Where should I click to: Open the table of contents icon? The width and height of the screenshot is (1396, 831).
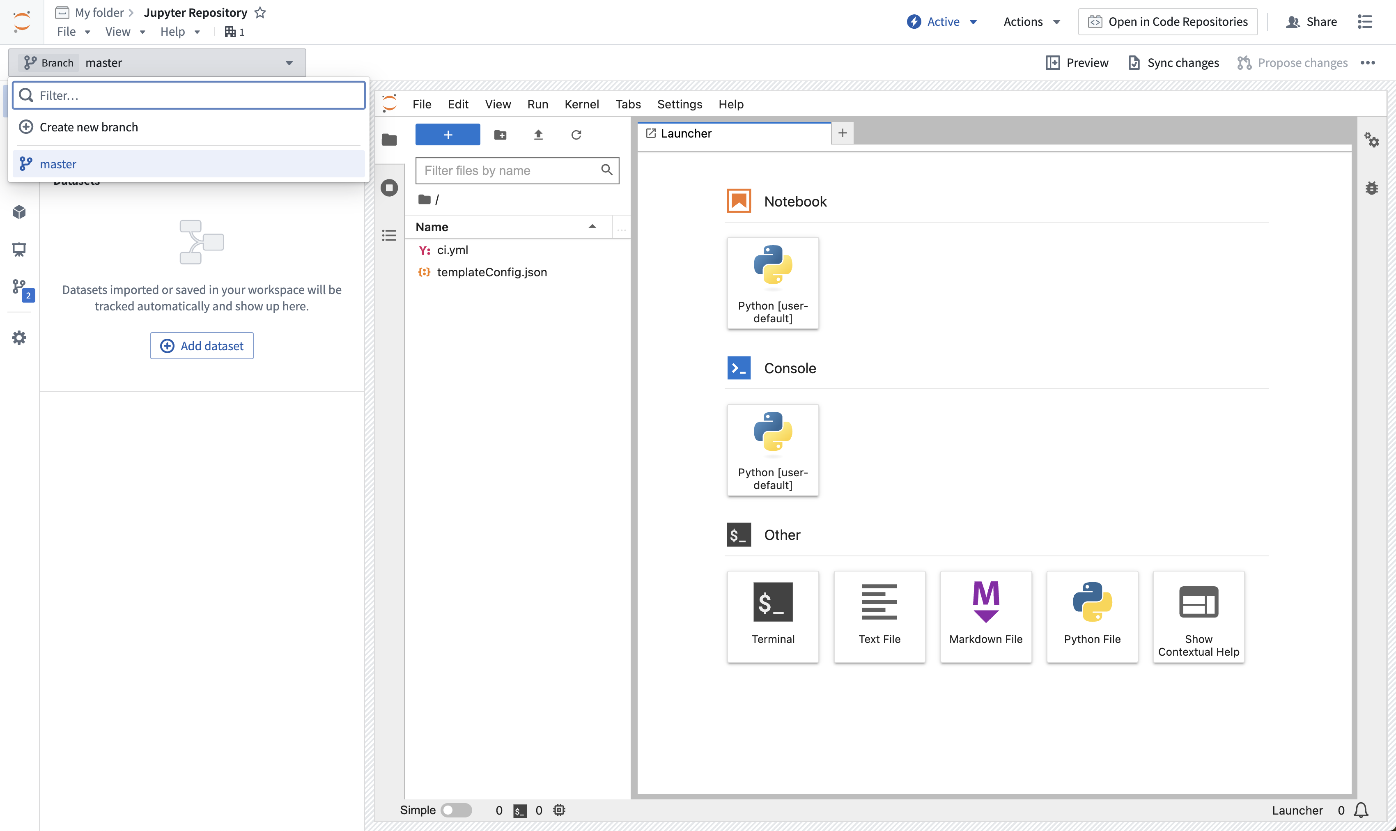pyautogui.click(x=389, y=235)
